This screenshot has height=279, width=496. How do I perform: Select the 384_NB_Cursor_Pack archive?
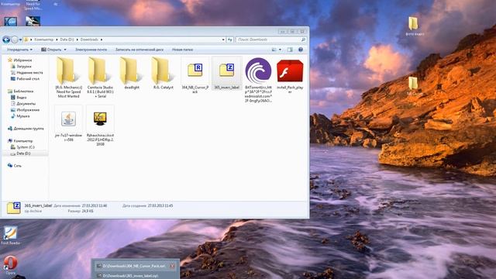195,75
